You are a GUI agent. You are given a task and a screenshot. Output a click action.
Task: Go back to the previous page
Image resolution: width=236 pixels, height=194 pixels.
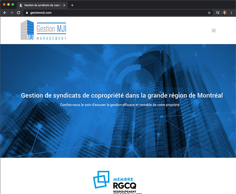[x=5, y=13]
